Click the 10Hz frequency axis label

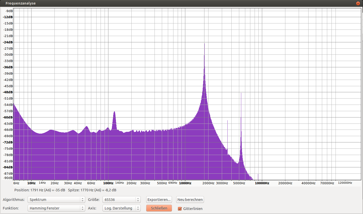pos(32,183)
